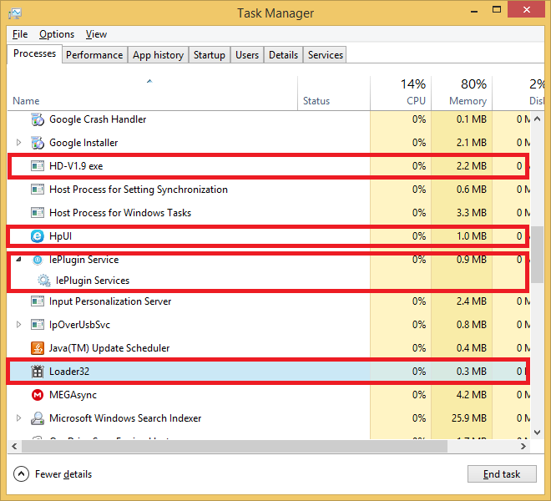The image size is (551, 501).
Task: Select the HpUI process name
Action: click(60, 236)
